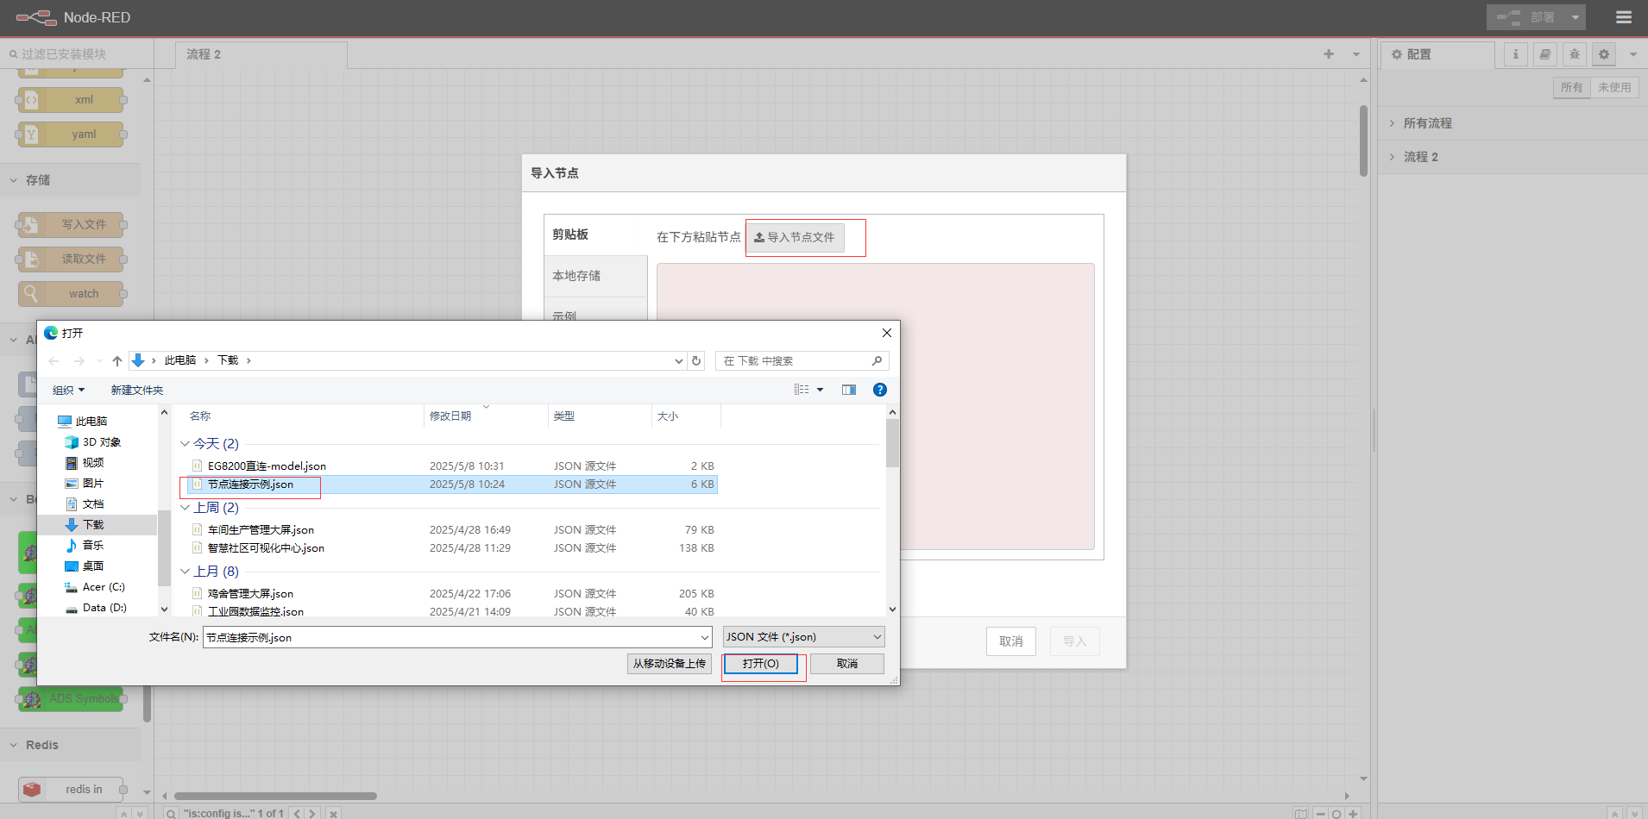Click the 导入节点文件 button
Screen dimensions: 1648x819
(x=795, y=237)
